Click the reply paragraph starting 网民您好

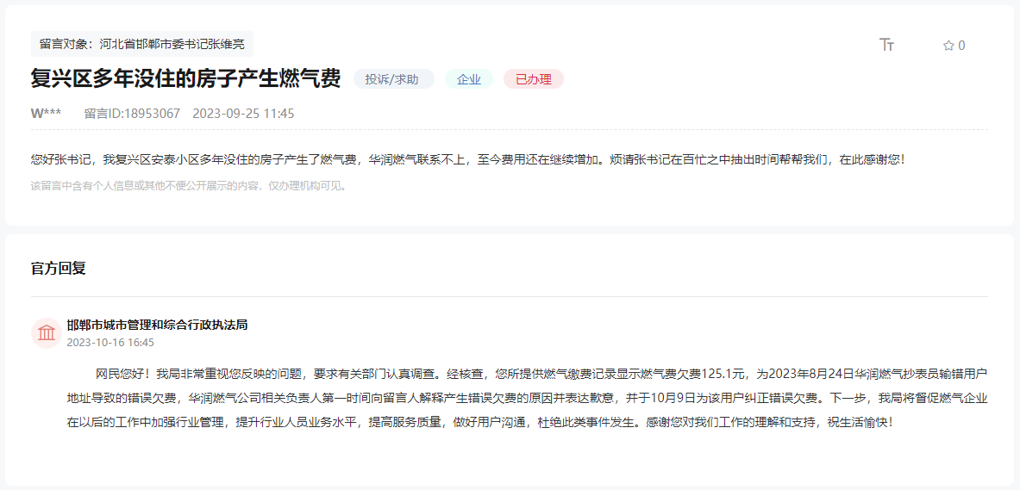(x=528, y=398)
